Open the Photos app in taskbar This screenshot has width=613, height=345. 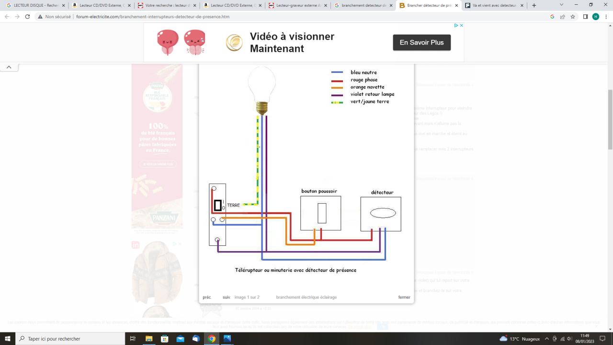(227, 339)
